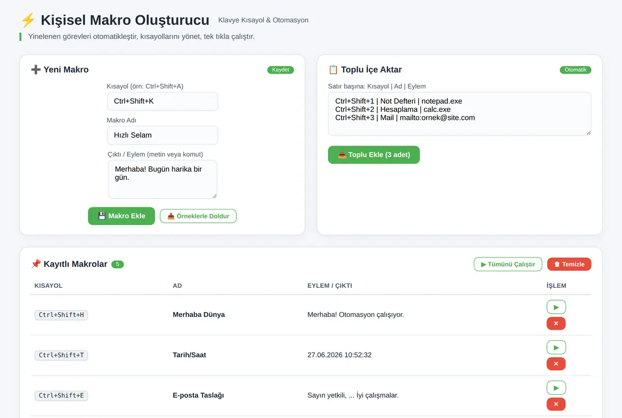Screen dimensions: 622x418
Task: Click the Kaydet badge
Action: 280,70
